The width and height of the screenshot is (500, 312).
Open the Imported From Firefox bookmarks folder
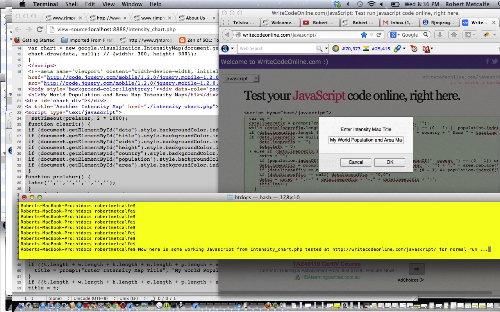point(88,40)
